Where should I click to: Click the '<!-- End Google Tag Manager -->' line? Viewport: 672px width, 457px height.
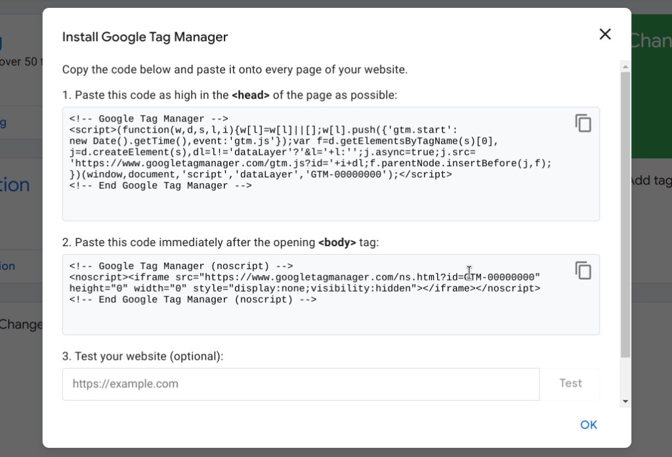tap(161, 186)
